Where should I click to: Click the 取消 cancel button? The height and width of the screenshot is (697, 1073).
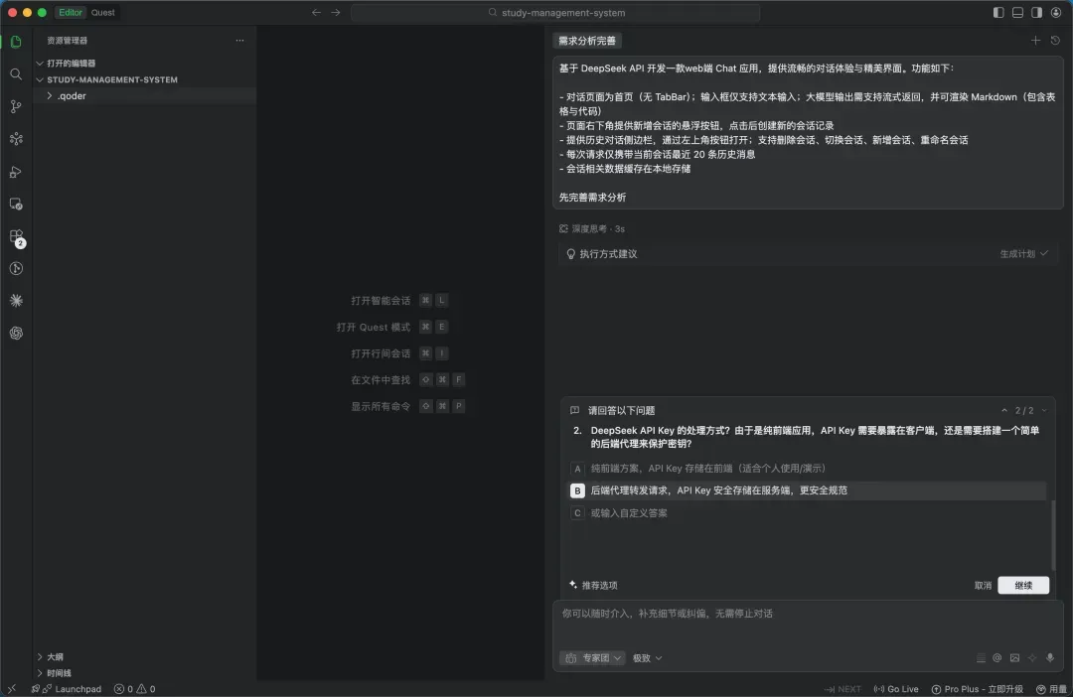(983, 586)
